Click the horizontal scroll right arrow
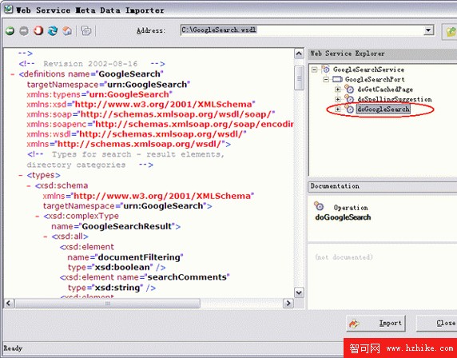 click(288, 303)
